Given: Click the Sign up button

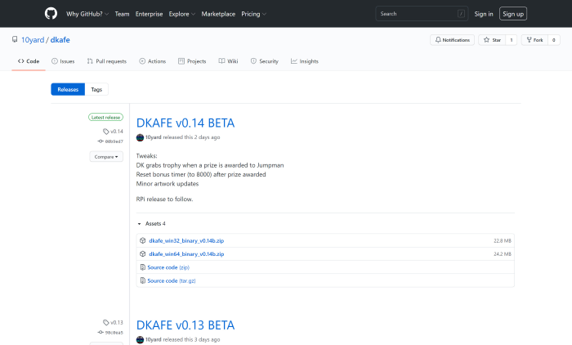Looking at the screenshot, I should (513, 14).
